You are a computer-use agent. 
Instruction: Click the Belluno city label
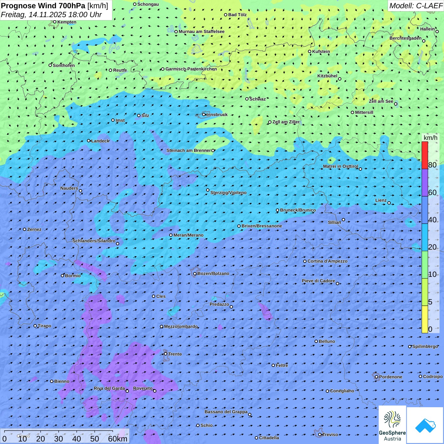(x=327, y=341)
